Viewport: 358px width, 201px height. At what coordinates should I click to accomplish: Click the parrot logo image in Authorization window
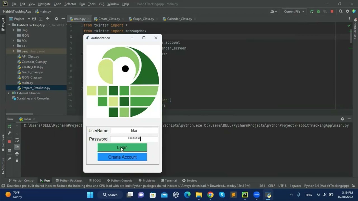(123, 82)
